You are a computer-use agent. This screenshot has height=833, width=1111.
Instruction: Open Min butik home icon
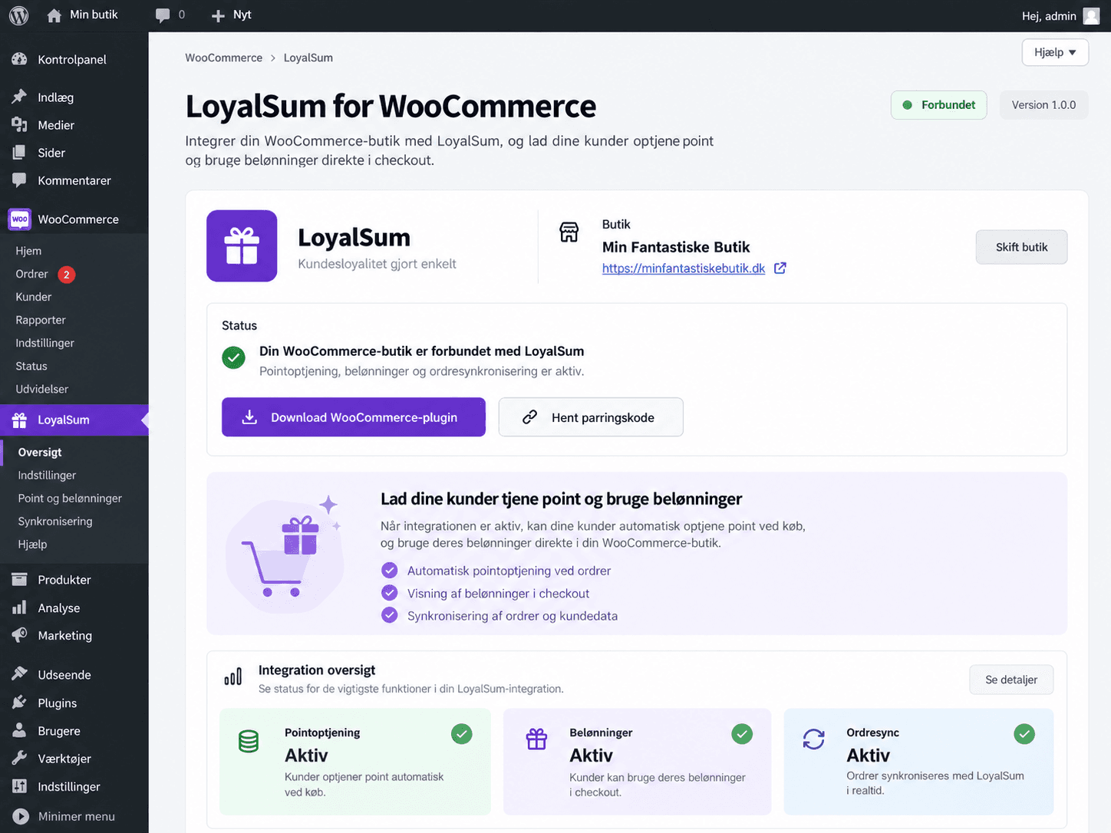[x=54, y=15]
